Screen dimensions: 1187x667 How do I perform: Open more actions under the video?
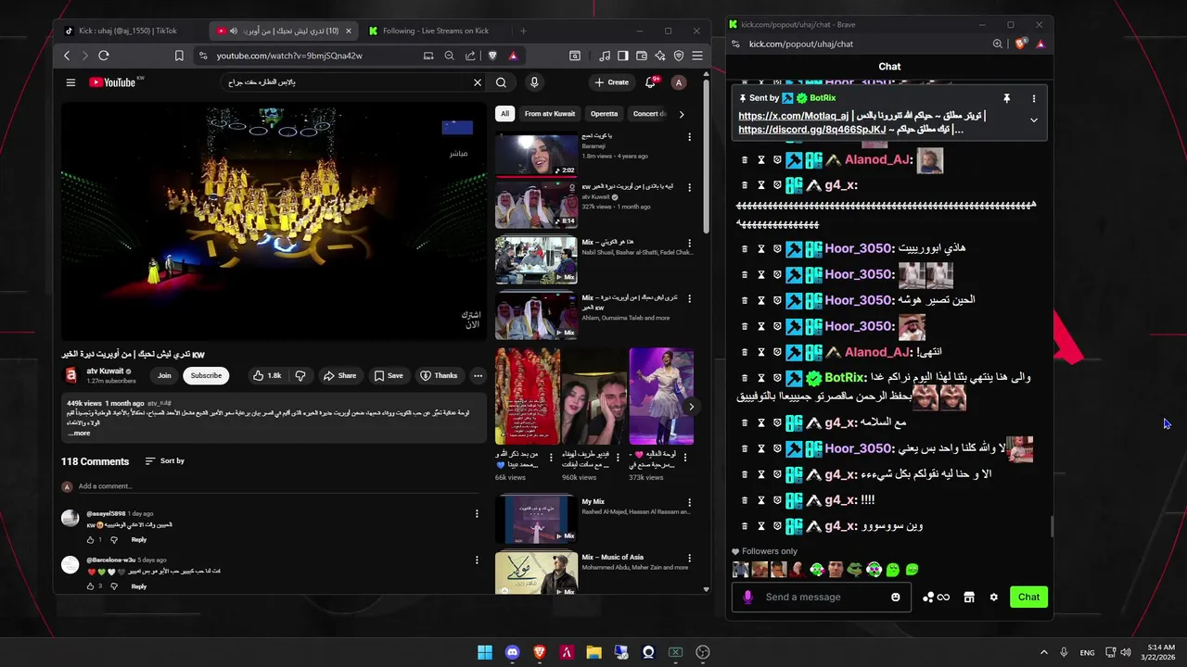tap(478, 375)
